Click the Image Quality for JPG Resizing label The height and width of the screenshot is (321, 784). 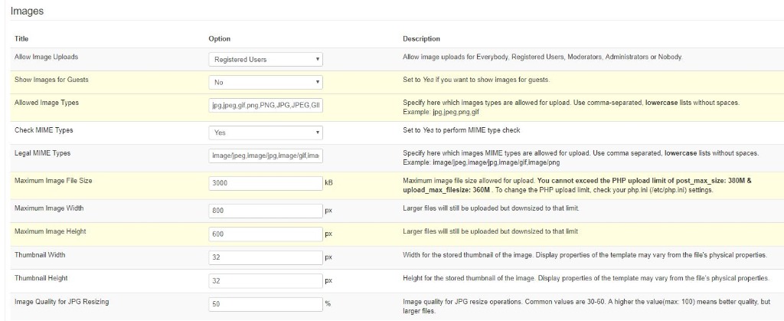[x=61, y=302]
